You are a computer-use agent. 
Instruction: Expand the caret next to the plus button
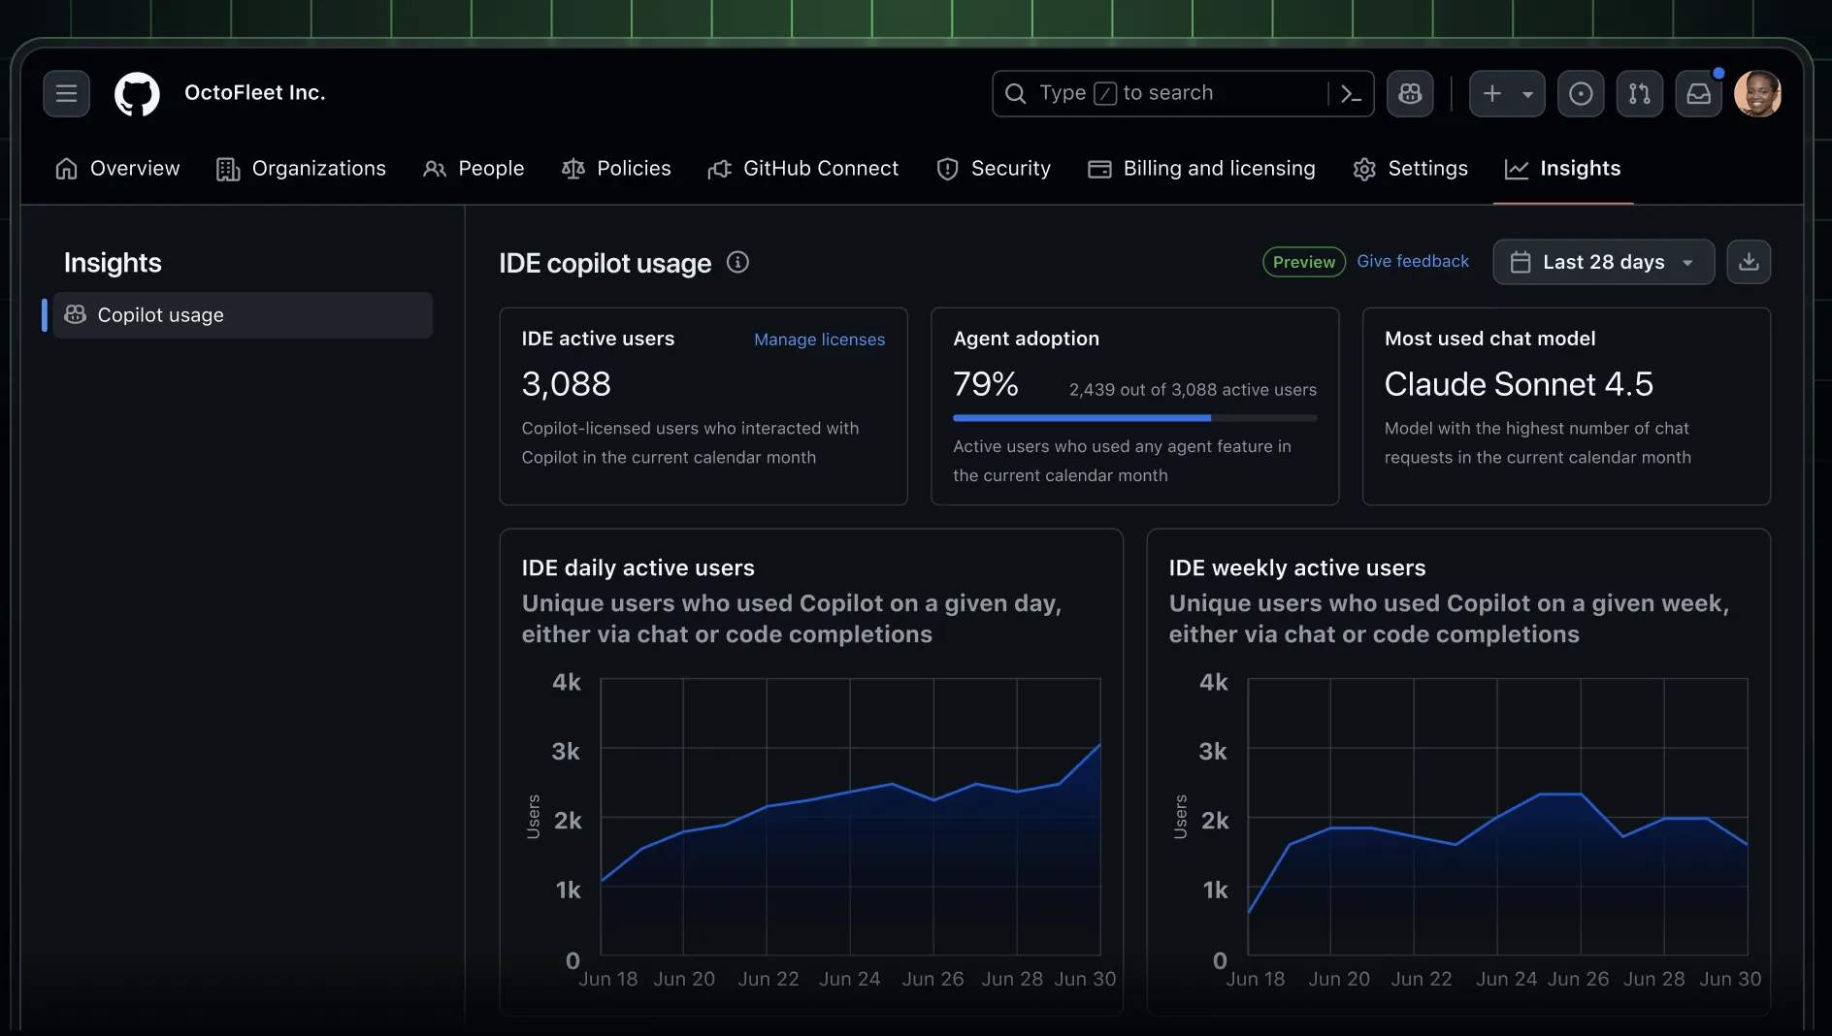pyautogui.click(x=1525, y=93)
